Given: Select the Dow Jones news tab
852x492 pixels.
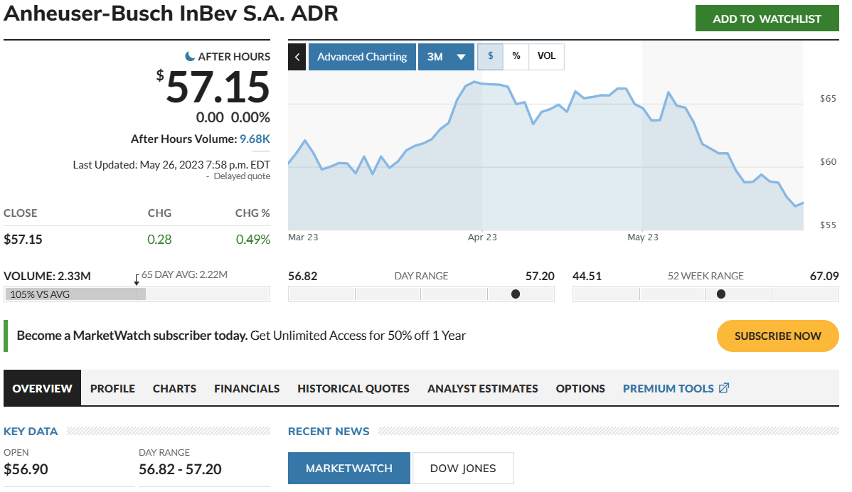Looking at the screenshot, I should point(463,468).
